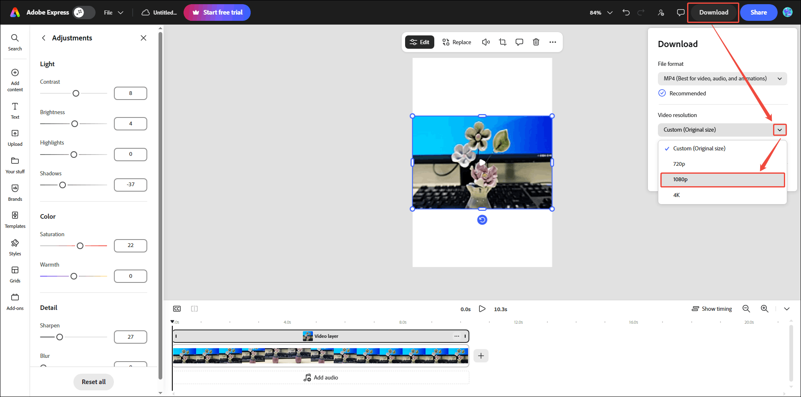Open the user profile avatar
This screenshot has width=801, height=397.
point(788,12)
